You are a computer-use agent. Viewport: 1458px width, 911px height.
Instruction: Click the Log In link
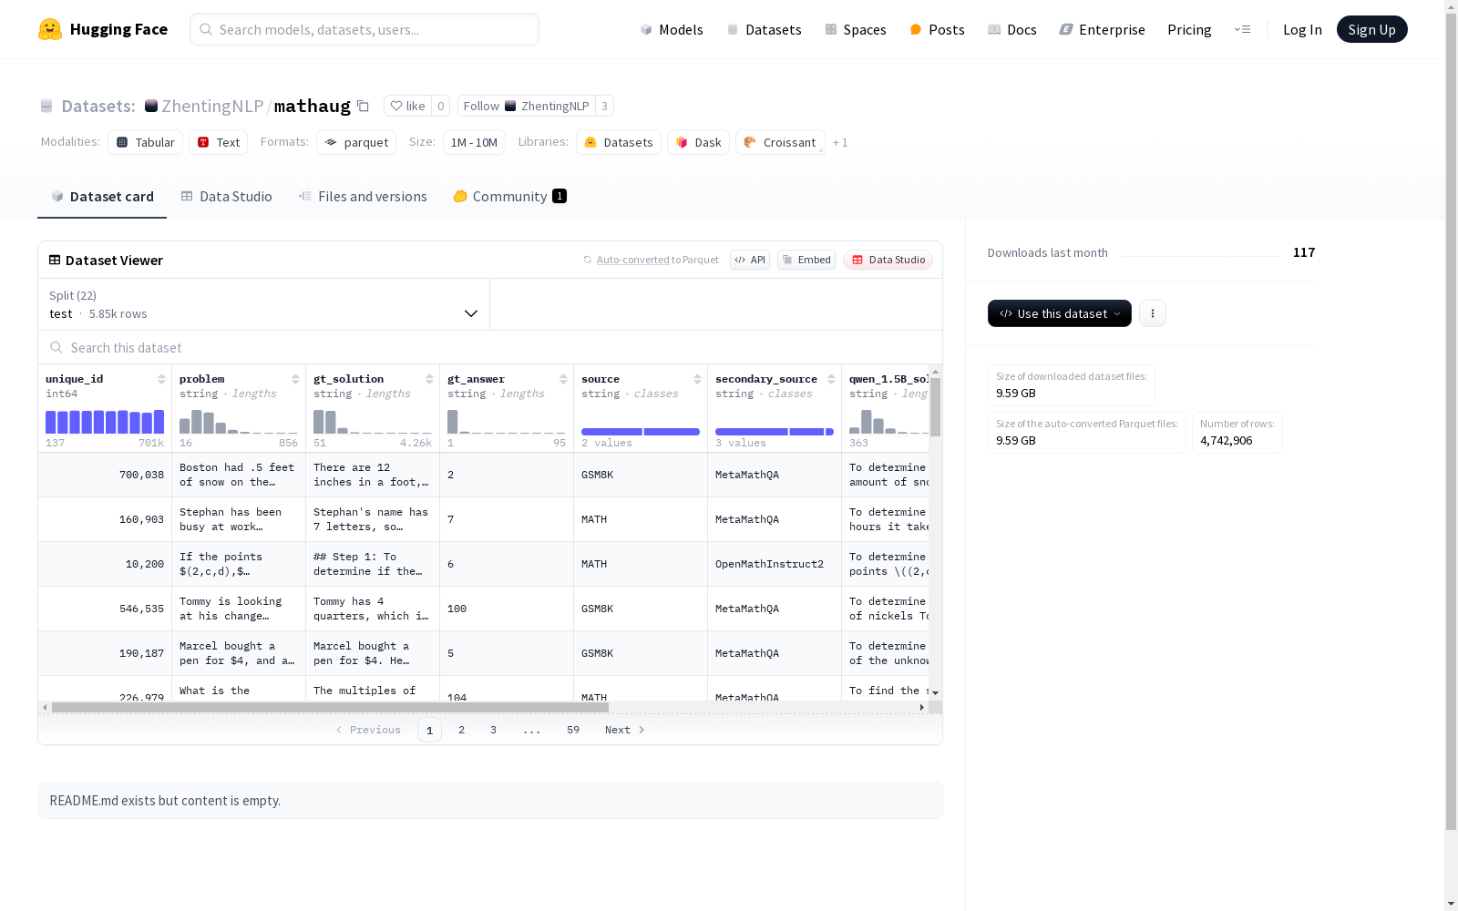[1302, 29]
